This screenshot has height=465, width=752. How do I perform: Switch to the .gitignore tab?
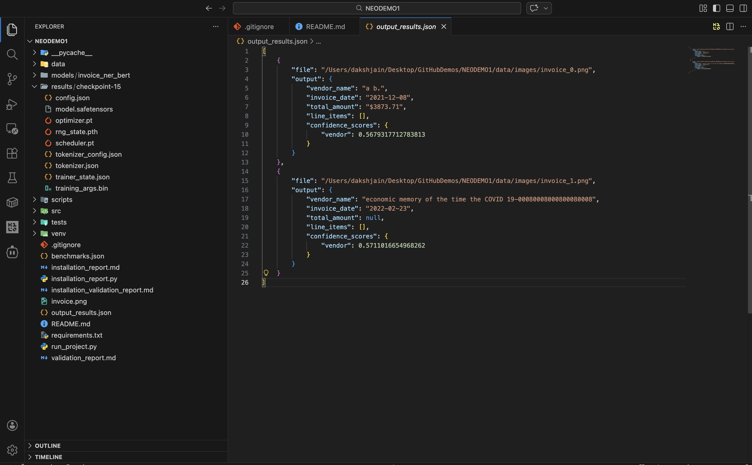(259, 26)
